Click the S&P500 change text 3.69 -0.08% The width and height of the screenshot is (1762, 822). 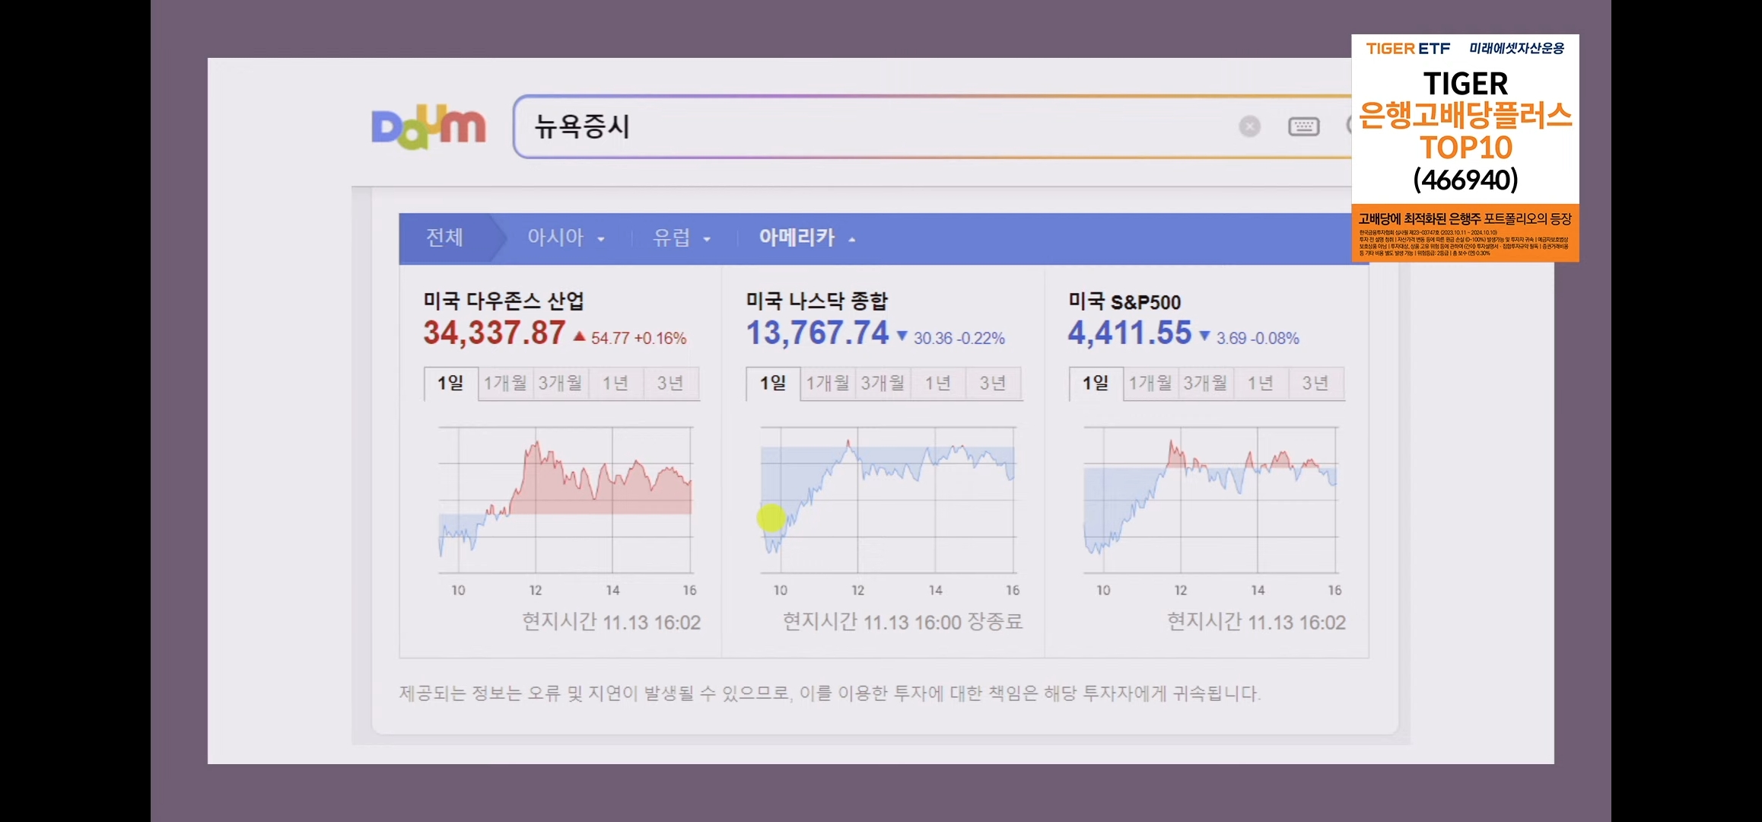tap(1258, 338)
